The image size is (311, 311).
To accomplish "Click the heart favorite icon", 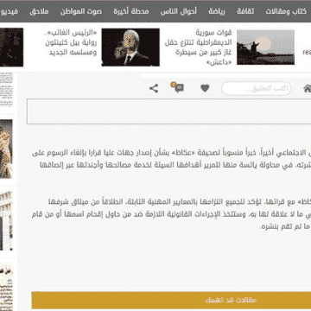I will (205, 88).
